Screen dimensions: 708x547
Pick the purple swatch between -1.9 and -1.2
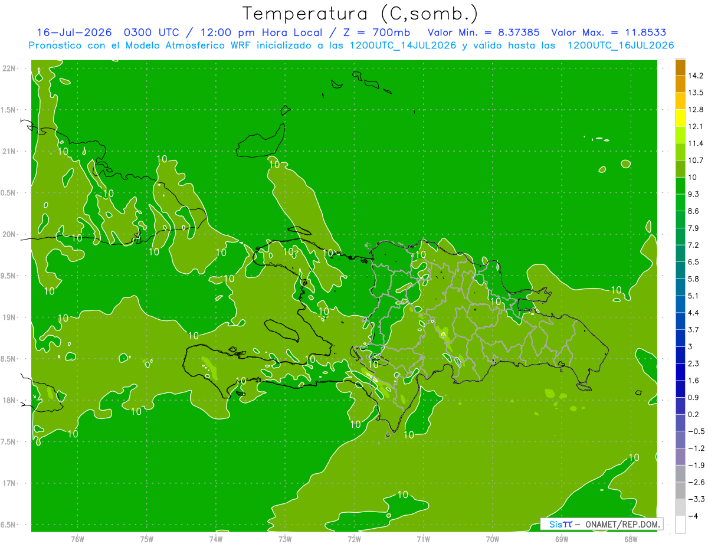680,457
